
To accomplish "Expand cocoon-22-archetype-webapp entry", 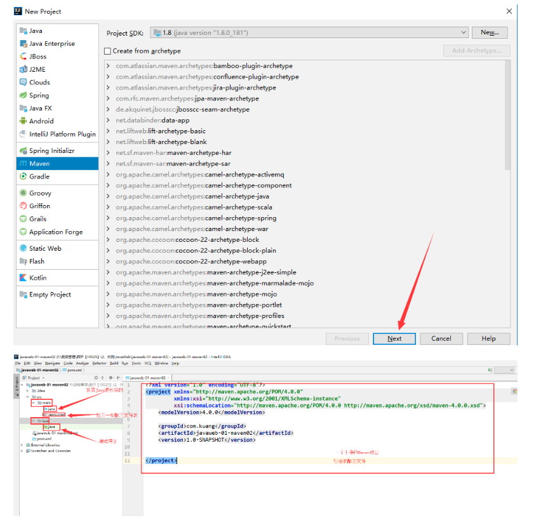I will coord(109,262).
